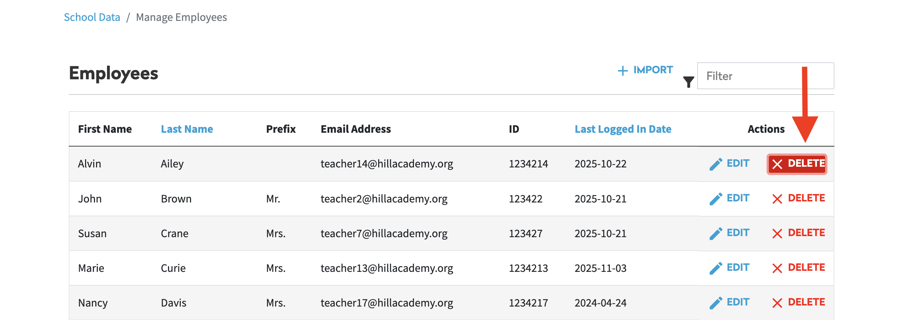The width and height of the screenshot is (906, 320).
Task: Delete the Nancy Davis employee entry
Action: [x=798, y=302]
